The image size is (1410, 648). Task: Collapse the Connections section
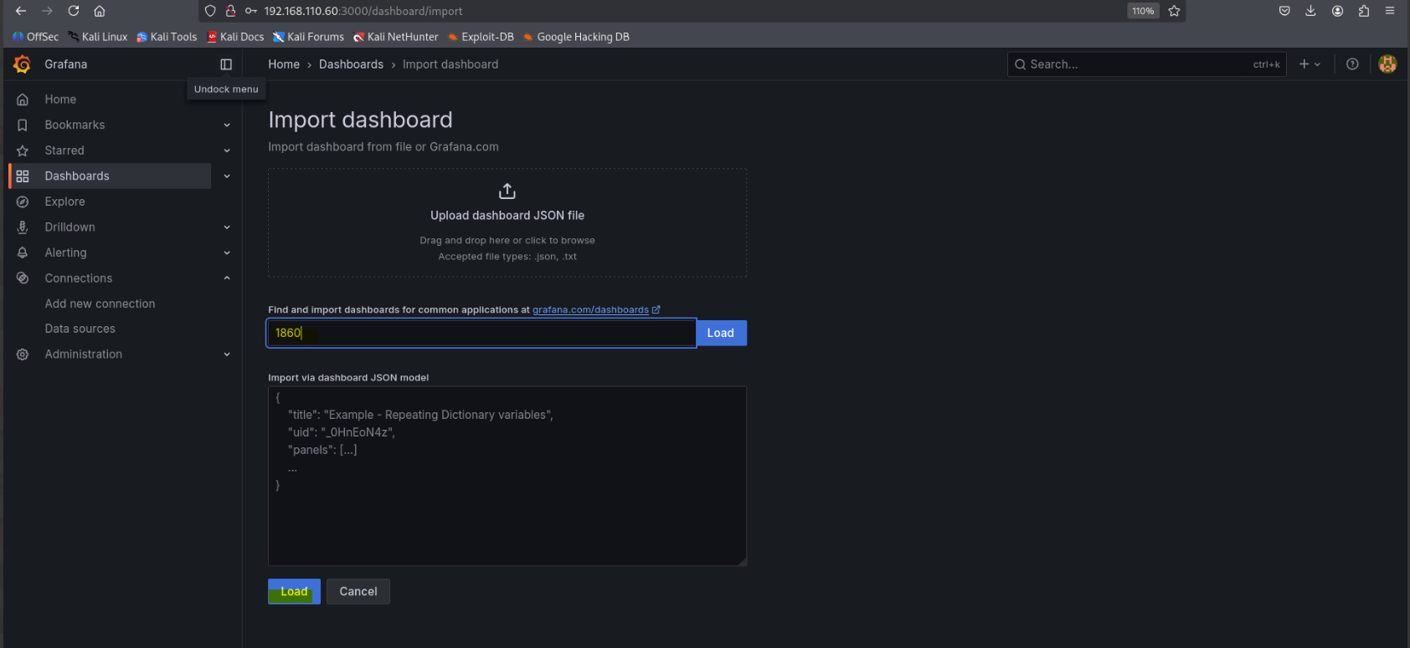click(227, 278)
